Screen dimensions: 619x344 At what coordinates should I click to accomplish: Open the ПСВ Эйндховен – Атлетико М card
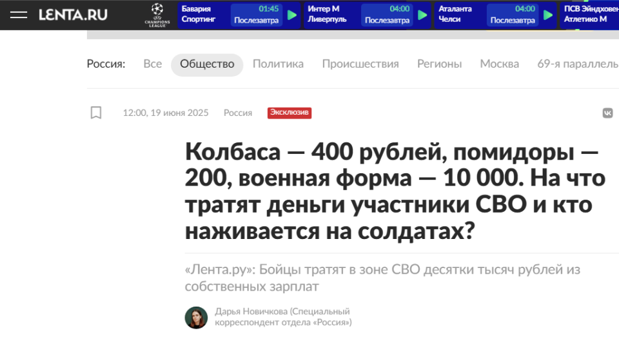(x=589, y=15)
